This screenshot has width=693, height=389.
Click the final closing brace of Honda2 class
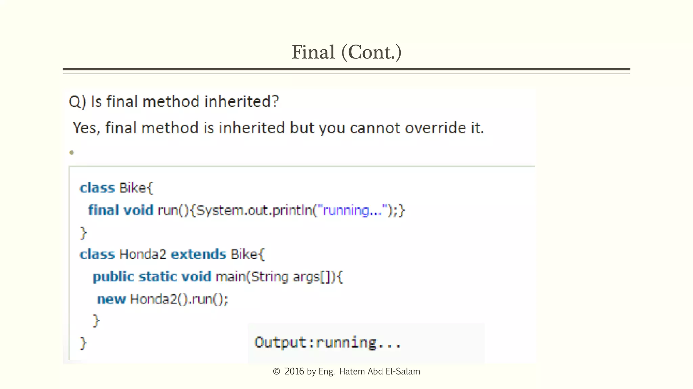83,343
